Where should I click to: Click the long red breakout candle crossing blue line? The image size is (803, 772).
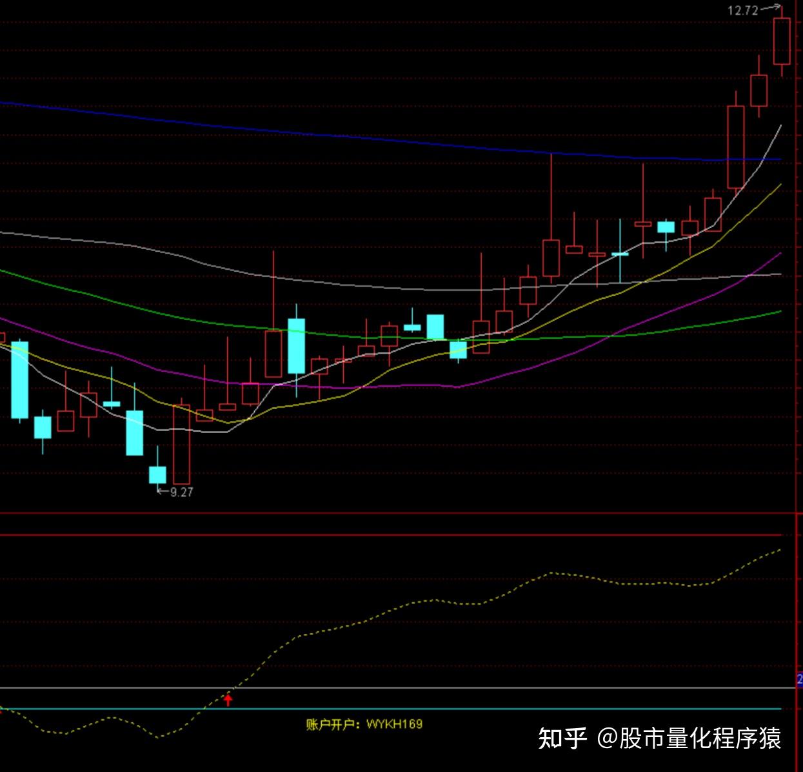(x=735, y=147)
